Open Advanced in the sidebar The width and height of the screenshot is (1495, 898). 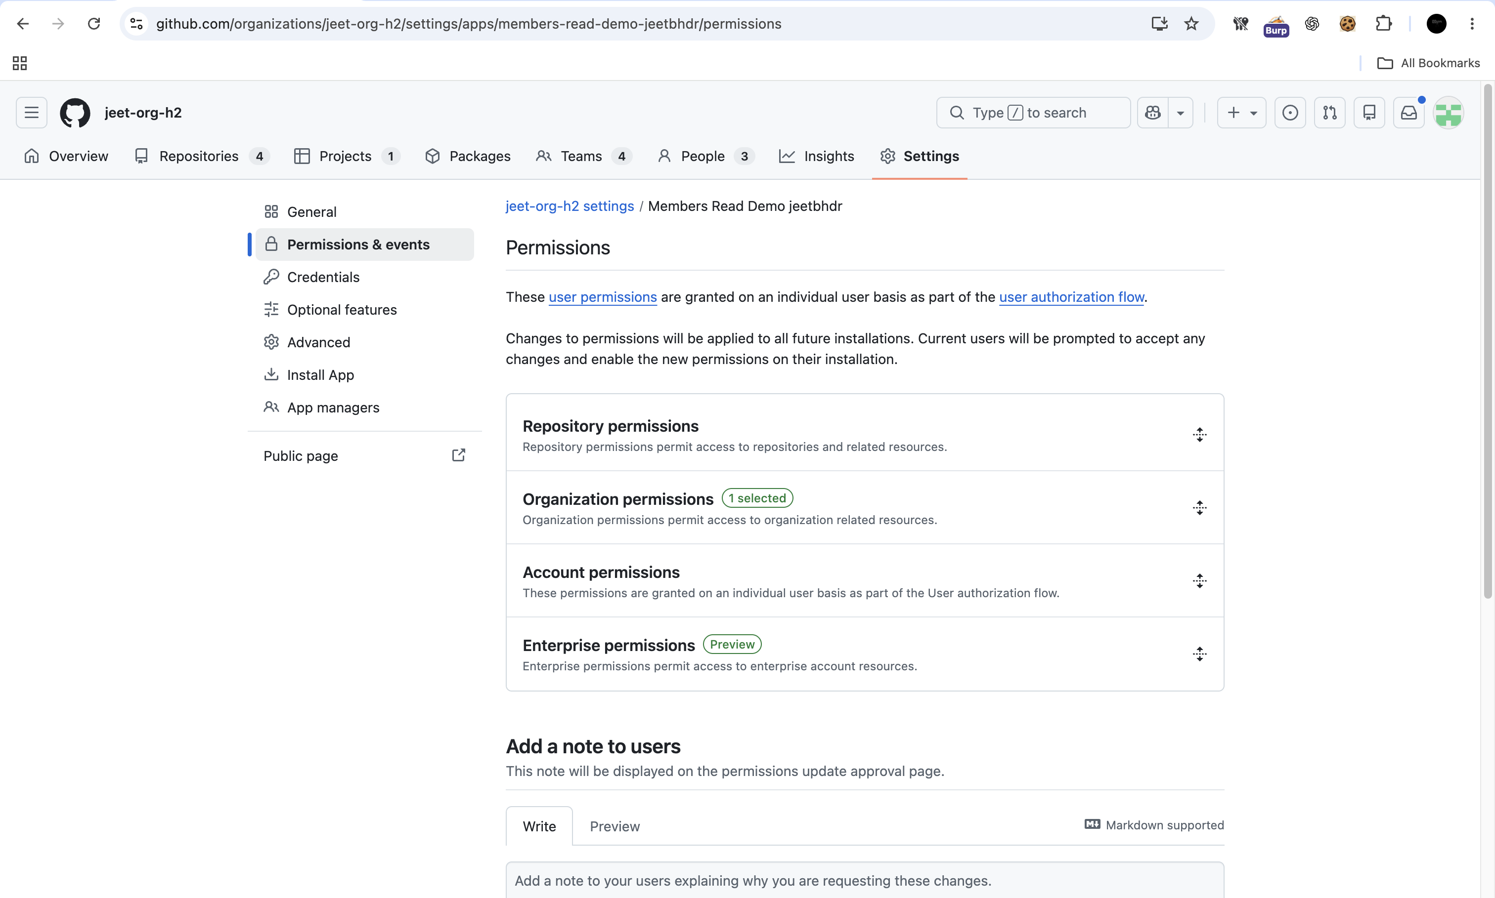pyautogui.click(x=364, y=342)
